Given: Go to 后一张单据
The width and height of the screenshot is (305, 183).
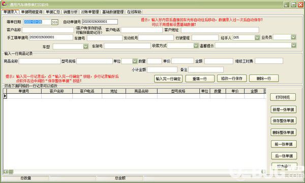Looking at the screenshot, I should [x=284, y=156].
